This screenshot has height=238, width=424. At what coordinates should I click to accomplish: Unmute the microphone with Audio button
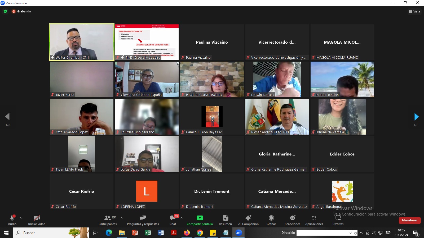click(12, 220)
